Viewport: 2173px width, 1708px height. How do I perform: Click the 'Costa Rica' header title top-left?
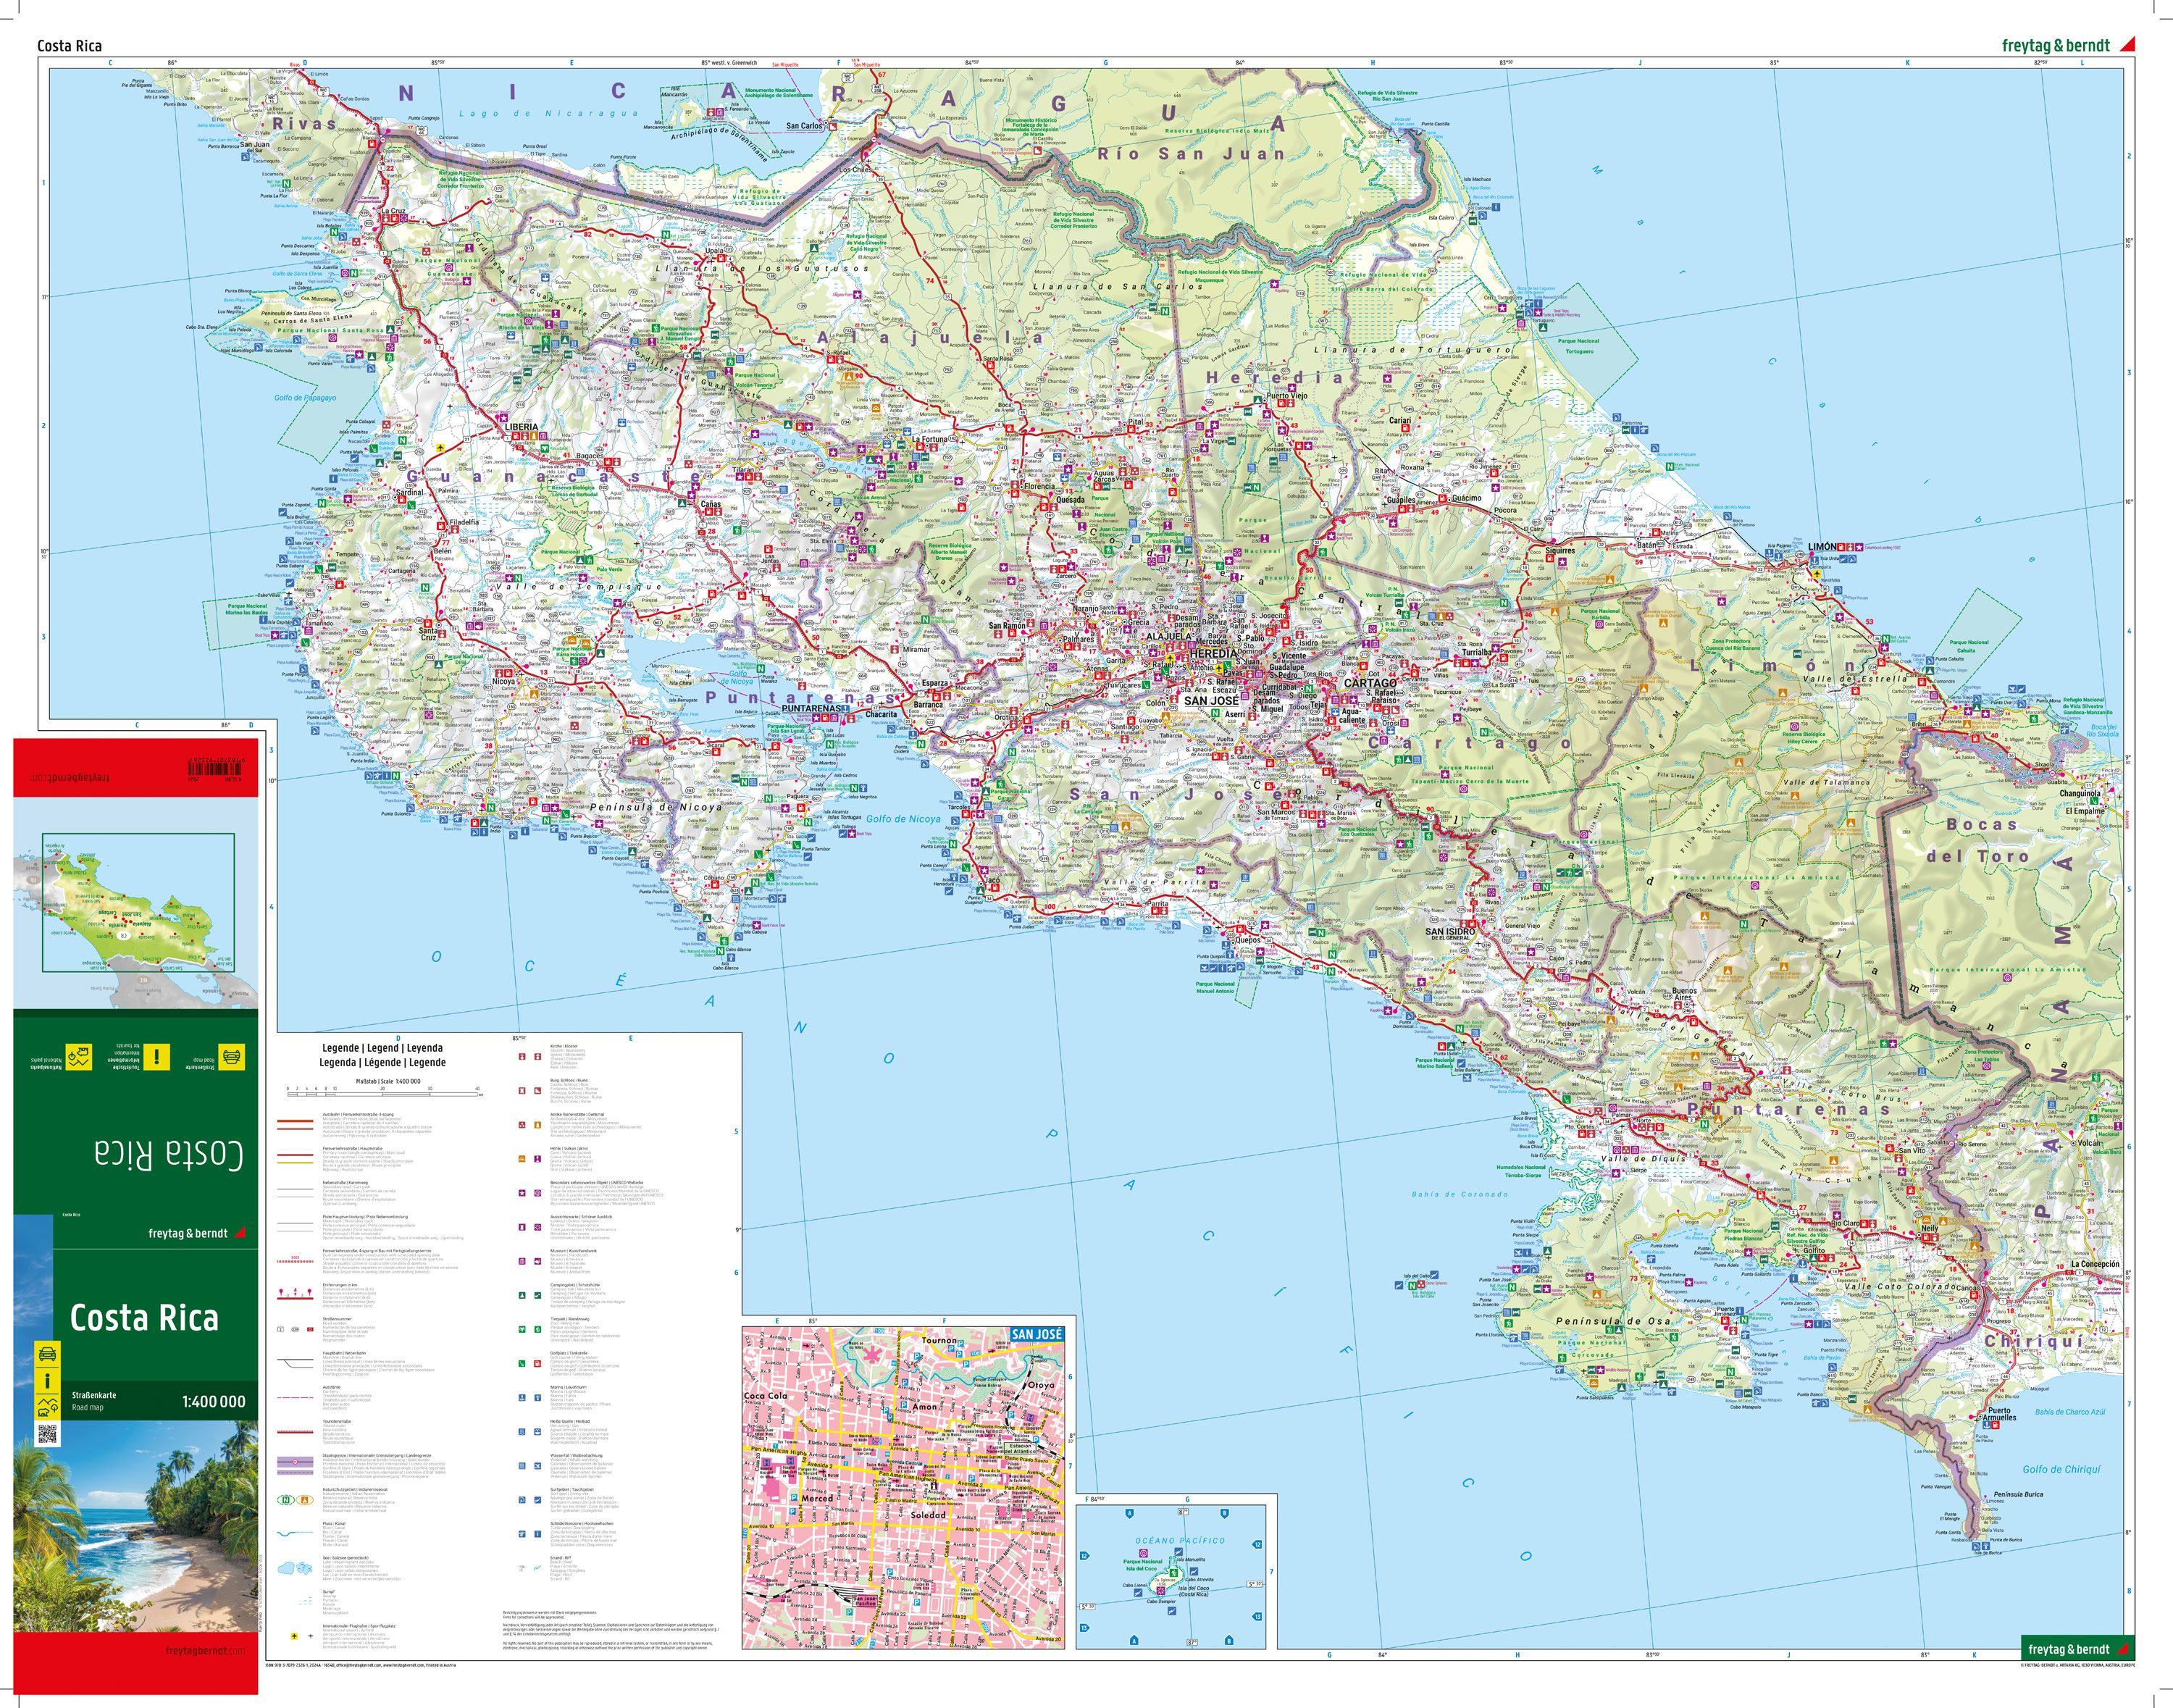69,46
